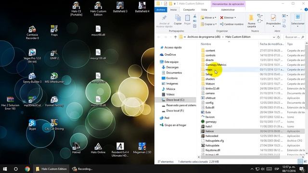Open Vegas Pro 12.0 desktop icon
308x173 pixels.
click(32, 56)
